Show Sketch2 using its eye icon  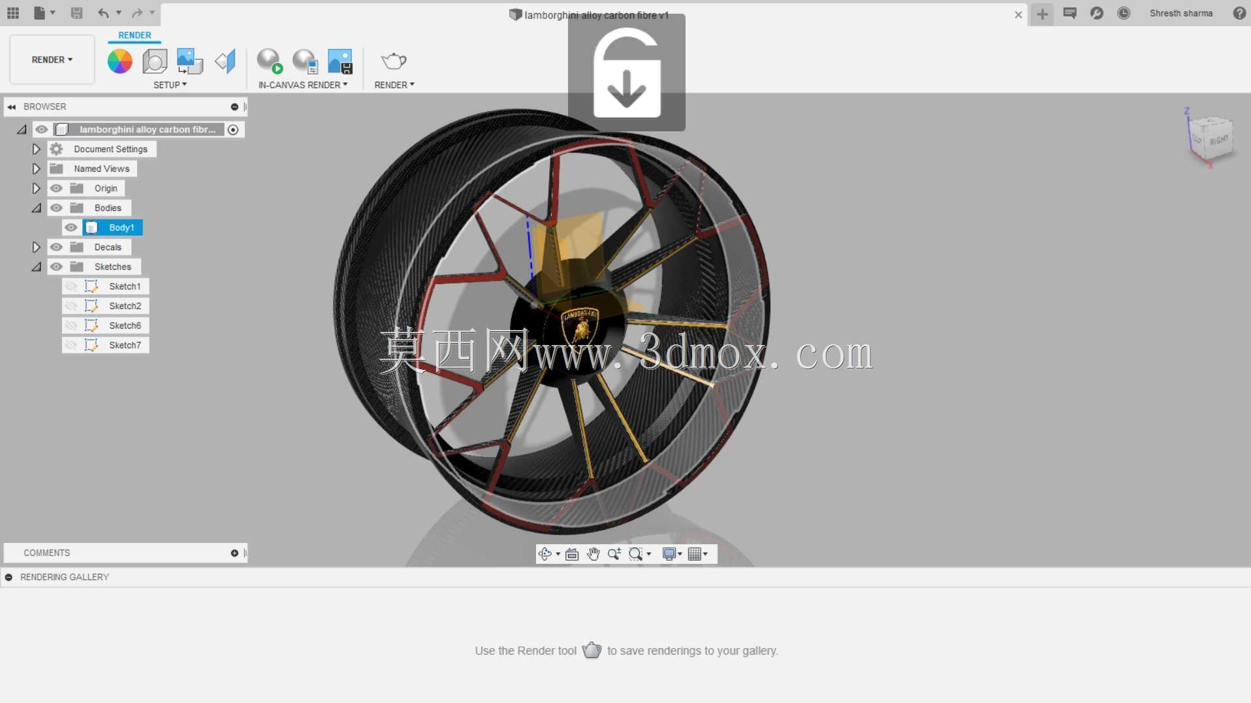click(71, 306)
